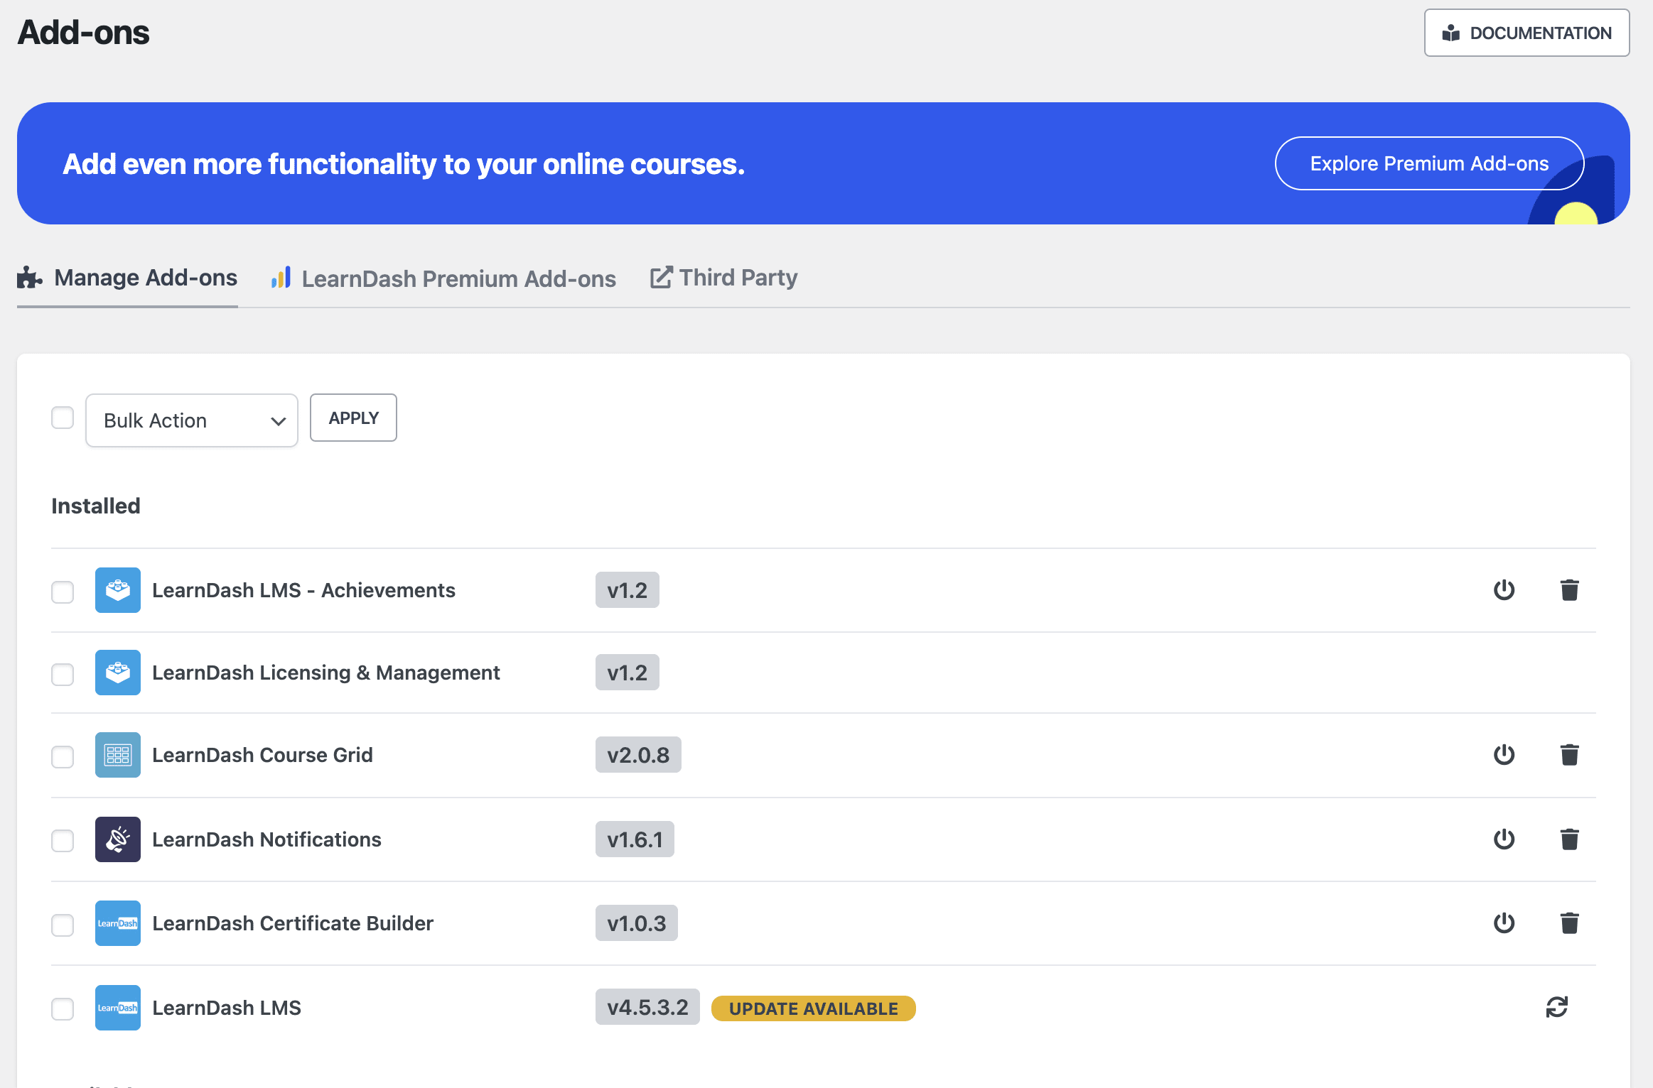Open LearnDash Premium Add-ons tab
The width and height of the screenshot is (1653, 1088).
click(x=443, y=278)
